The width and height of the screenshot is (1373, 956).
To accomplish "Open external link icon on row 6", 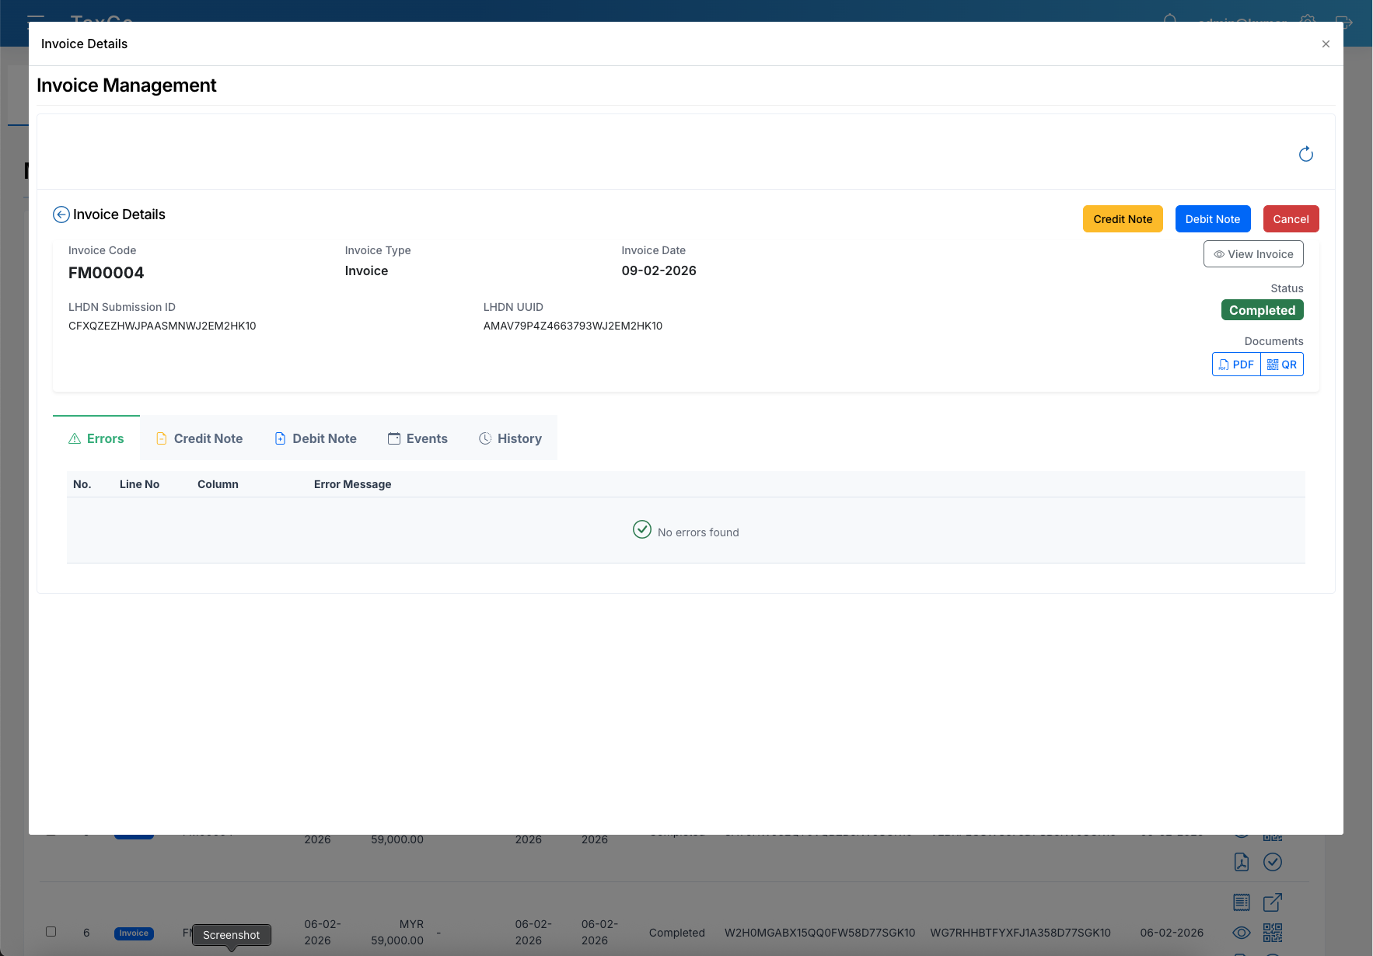I will point(1273,902).
